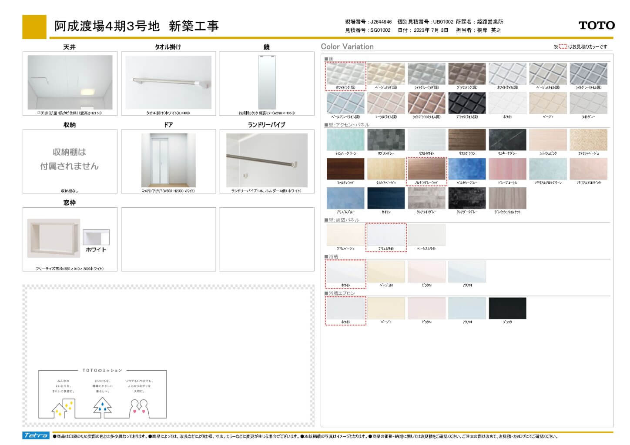Viewport: 630px width, 445px height.
Task: Pick ピンクN bathtub color swatch
Action: click(426, 272)
